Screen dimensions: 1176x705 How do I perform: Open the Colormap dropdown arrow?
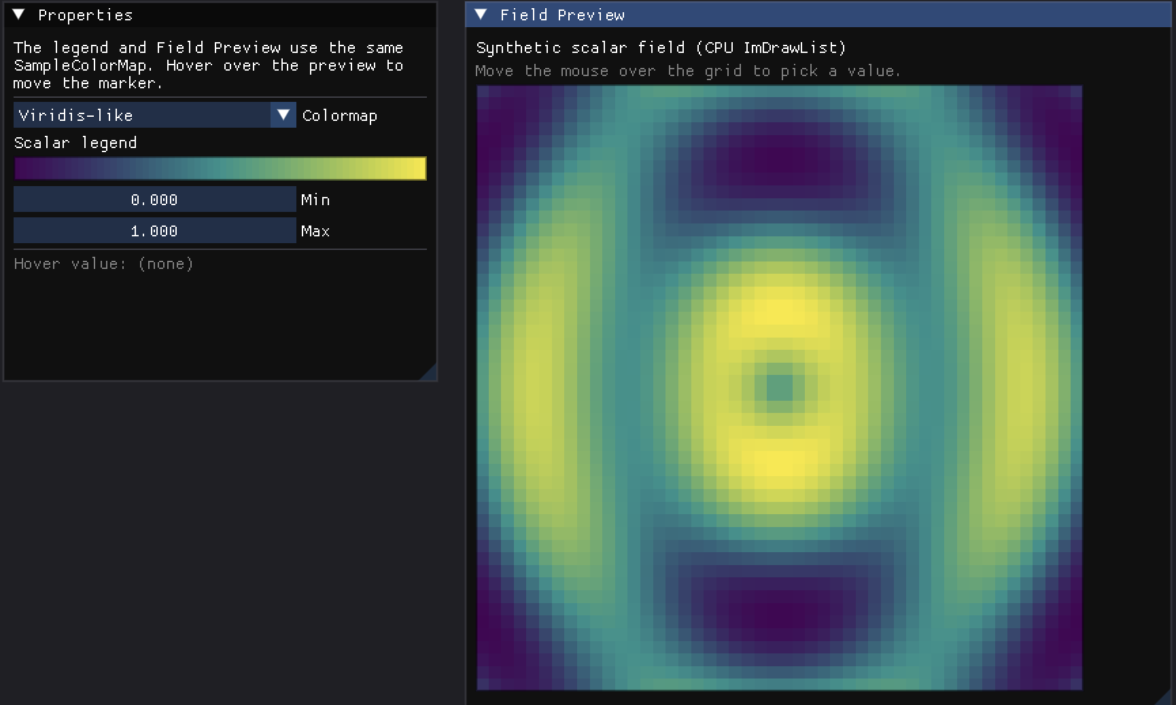pyautogui.click(x=283, y=115)
